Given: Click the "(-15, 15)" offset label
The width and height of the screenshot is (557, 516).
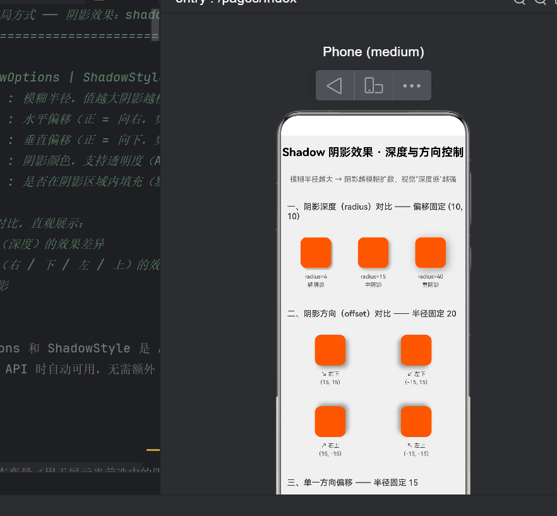Looking at the screenshot, I should (416, 382).
